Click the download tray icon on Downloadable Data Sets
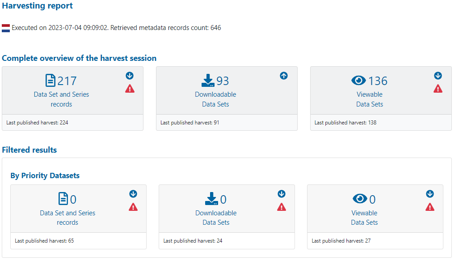Image resolution: width=459 pixels, height=265 pixels. tap(207, 81)
